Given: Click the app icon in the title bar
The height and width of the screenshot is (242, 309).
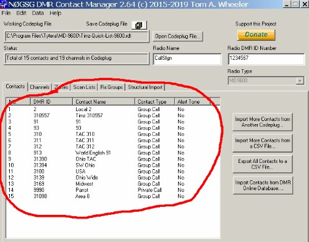Looking at the screenshot, I should tap(4, 4).
